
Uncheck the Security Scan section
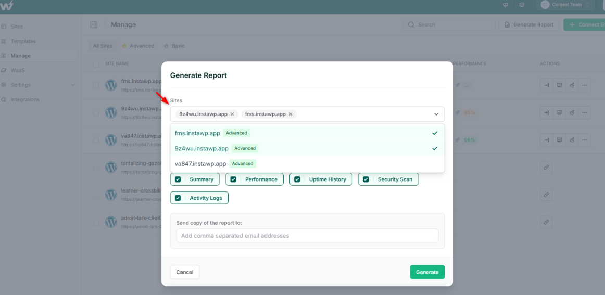(x=366, y=179)
